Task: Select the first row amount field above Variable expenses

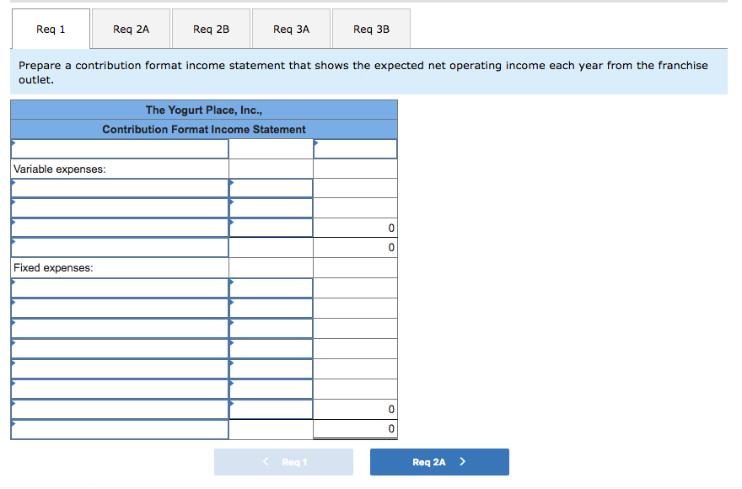Action: tap(355, 149)
